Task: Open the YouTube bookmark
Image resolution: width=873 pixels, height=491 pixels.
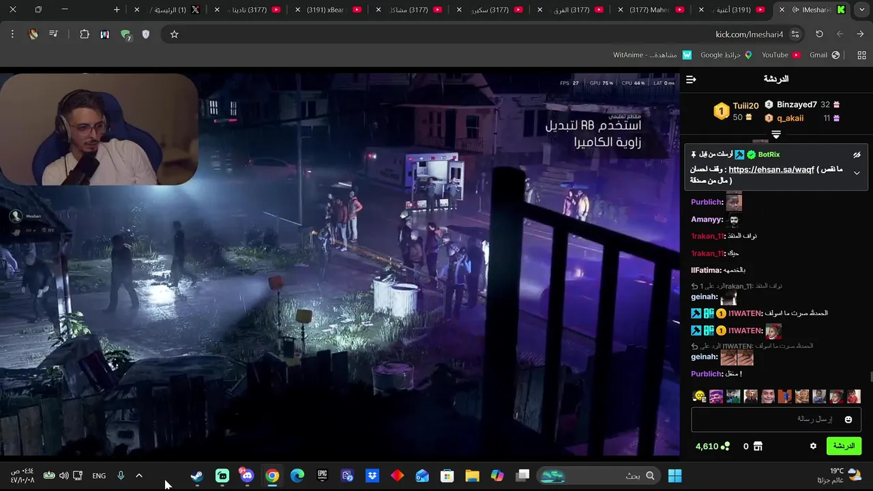Action: (781, 55)
